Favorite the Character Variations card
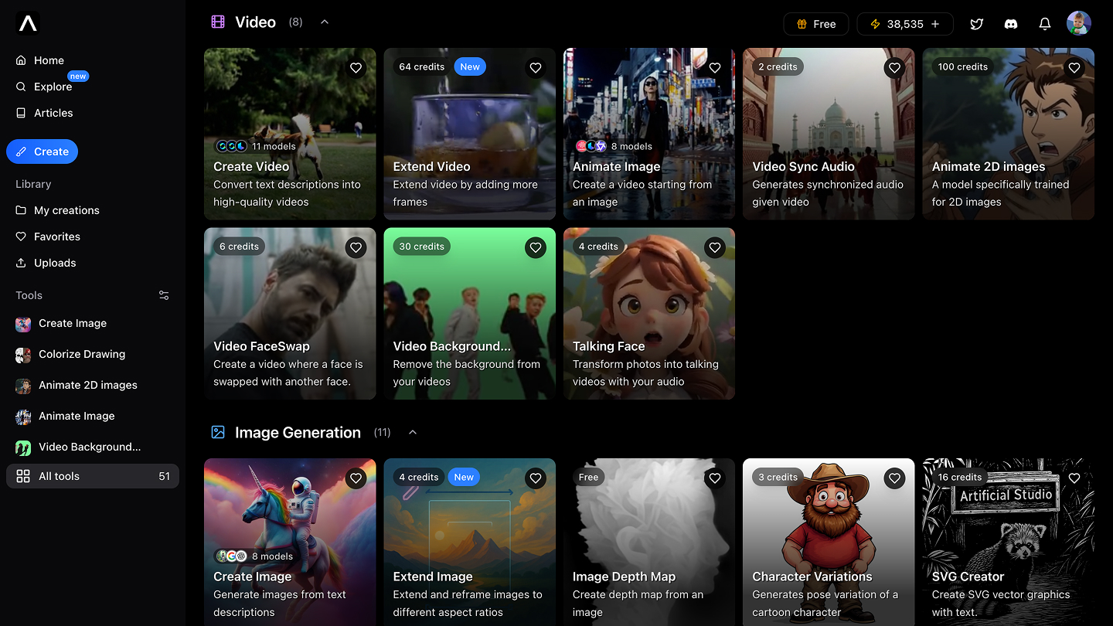 [894, 478]
